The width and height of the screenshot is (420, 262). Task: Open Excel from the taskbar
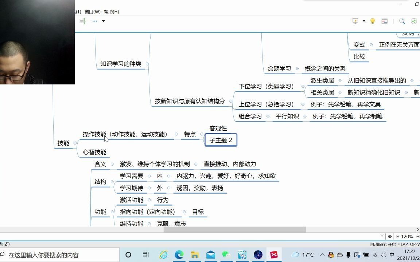click(x=274, y=255)
